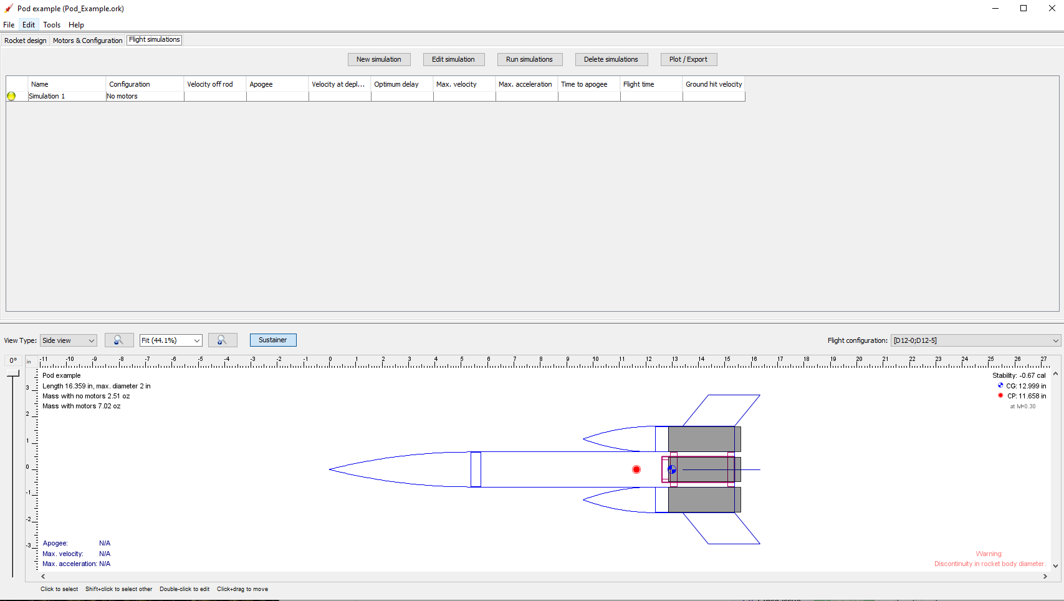Click the zoom in magnifier icon

click(x=223, y=340)
